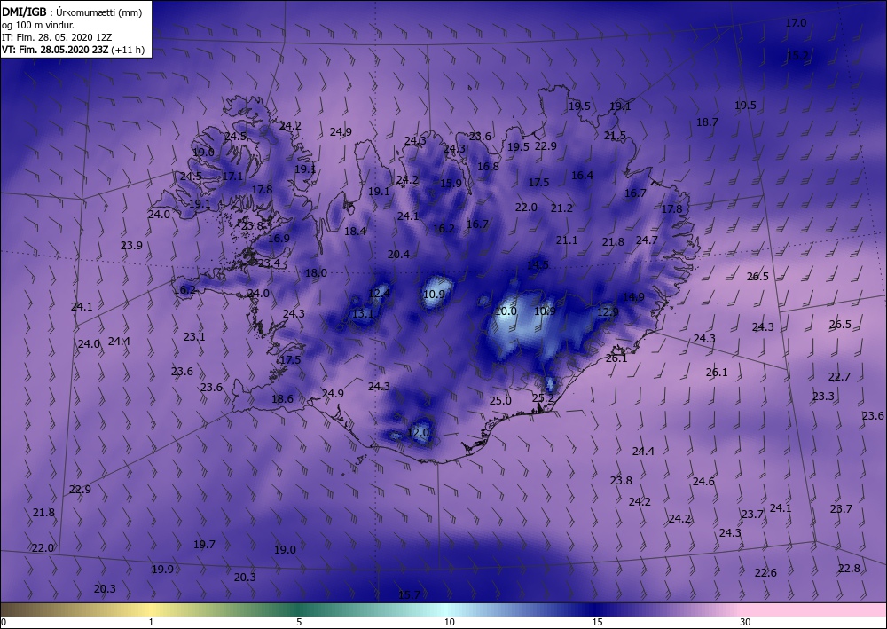Select the 16.4 value label
The width and height of the screenshot is (887, 629).
[x=582, y=176]
